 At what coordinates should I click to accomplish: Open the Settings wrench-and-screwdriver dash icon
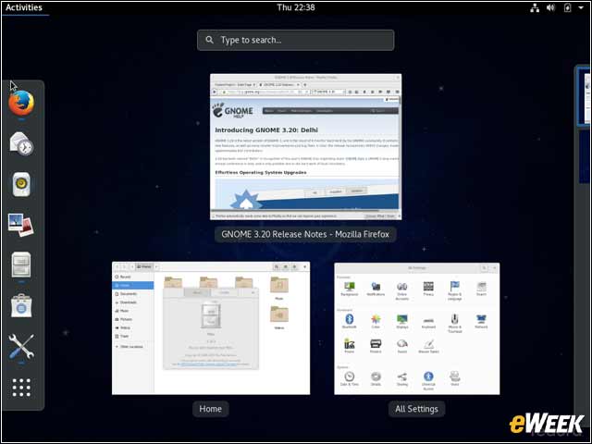click(x=21, y=346)
